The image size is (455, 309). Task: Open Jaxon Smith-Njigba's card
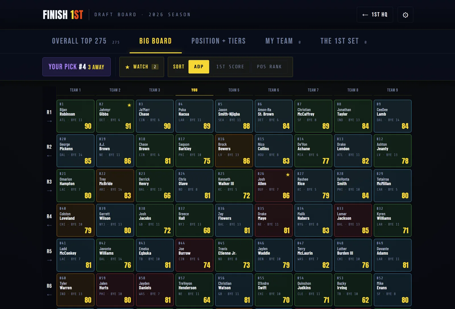click(x=234, y=116)
